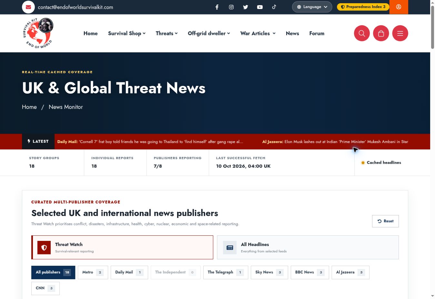Filter headlines by The Telegraph
435x299 pixels.
(x=226, y=273)
